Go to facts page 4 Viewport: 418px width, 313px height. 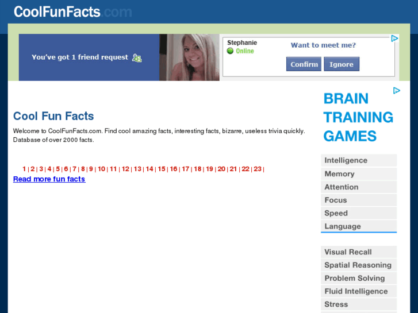(x=49, y=169)
